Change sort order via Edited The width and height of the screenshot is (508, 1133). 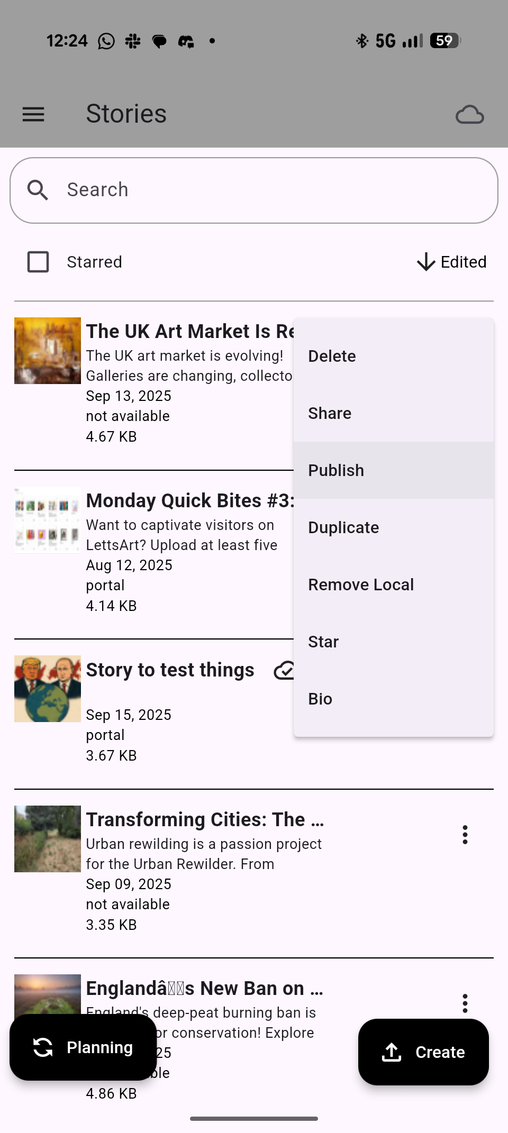464,262
